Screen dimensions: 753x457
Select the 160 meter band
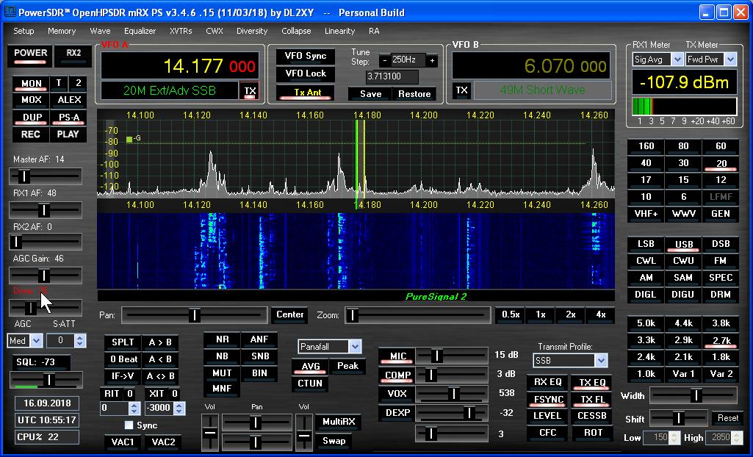[646, 146]
